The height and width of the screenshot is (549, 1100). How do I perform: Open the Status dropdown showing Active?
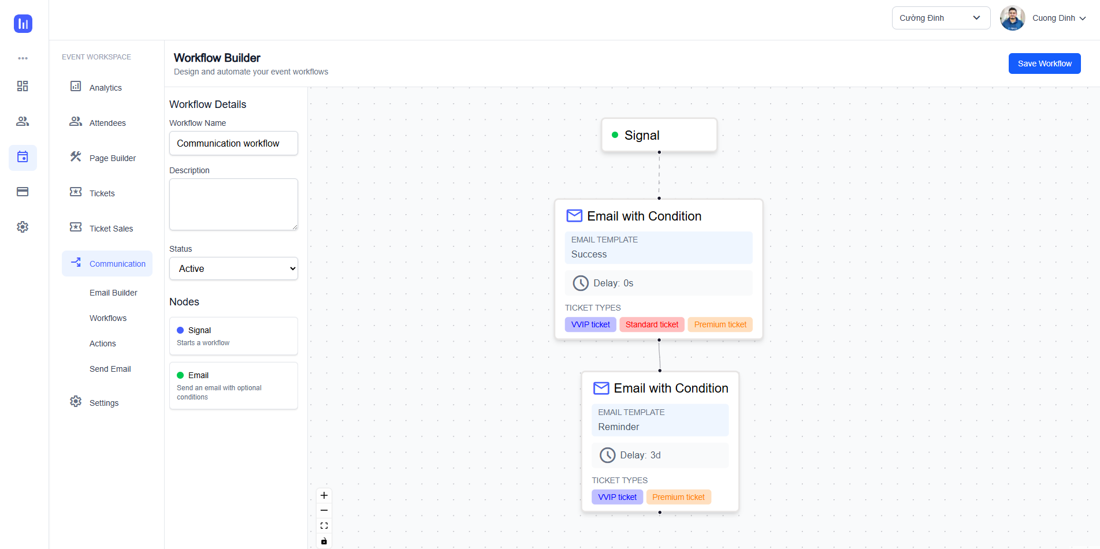(233, 268)
